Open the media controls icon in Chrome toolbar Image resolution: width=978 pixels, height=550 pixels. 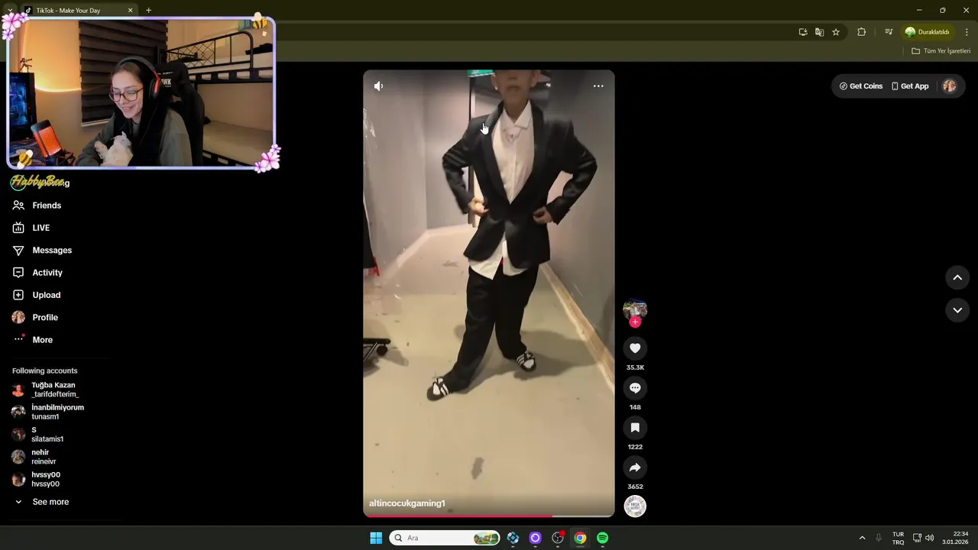[889, 32]
